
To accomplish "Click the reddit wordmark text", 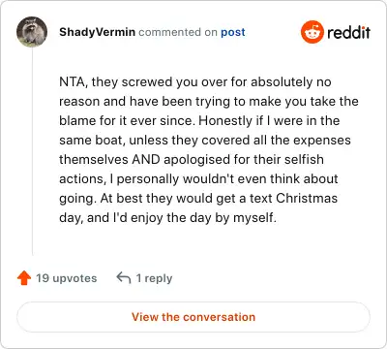I will point(348,32).
